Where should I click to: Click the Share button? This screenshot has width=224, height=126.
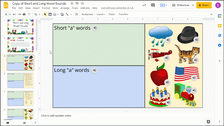(204, 5)
